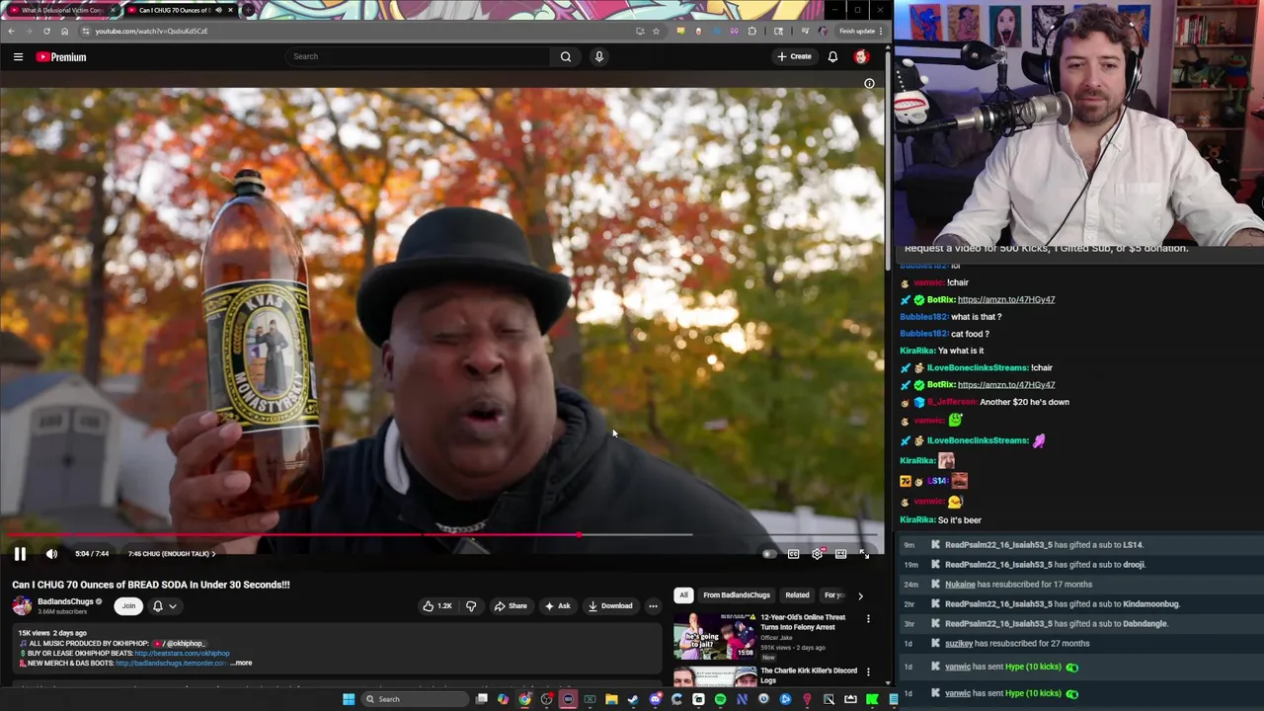Go back in browser history

pyautogui.click(x=11, y=31)
